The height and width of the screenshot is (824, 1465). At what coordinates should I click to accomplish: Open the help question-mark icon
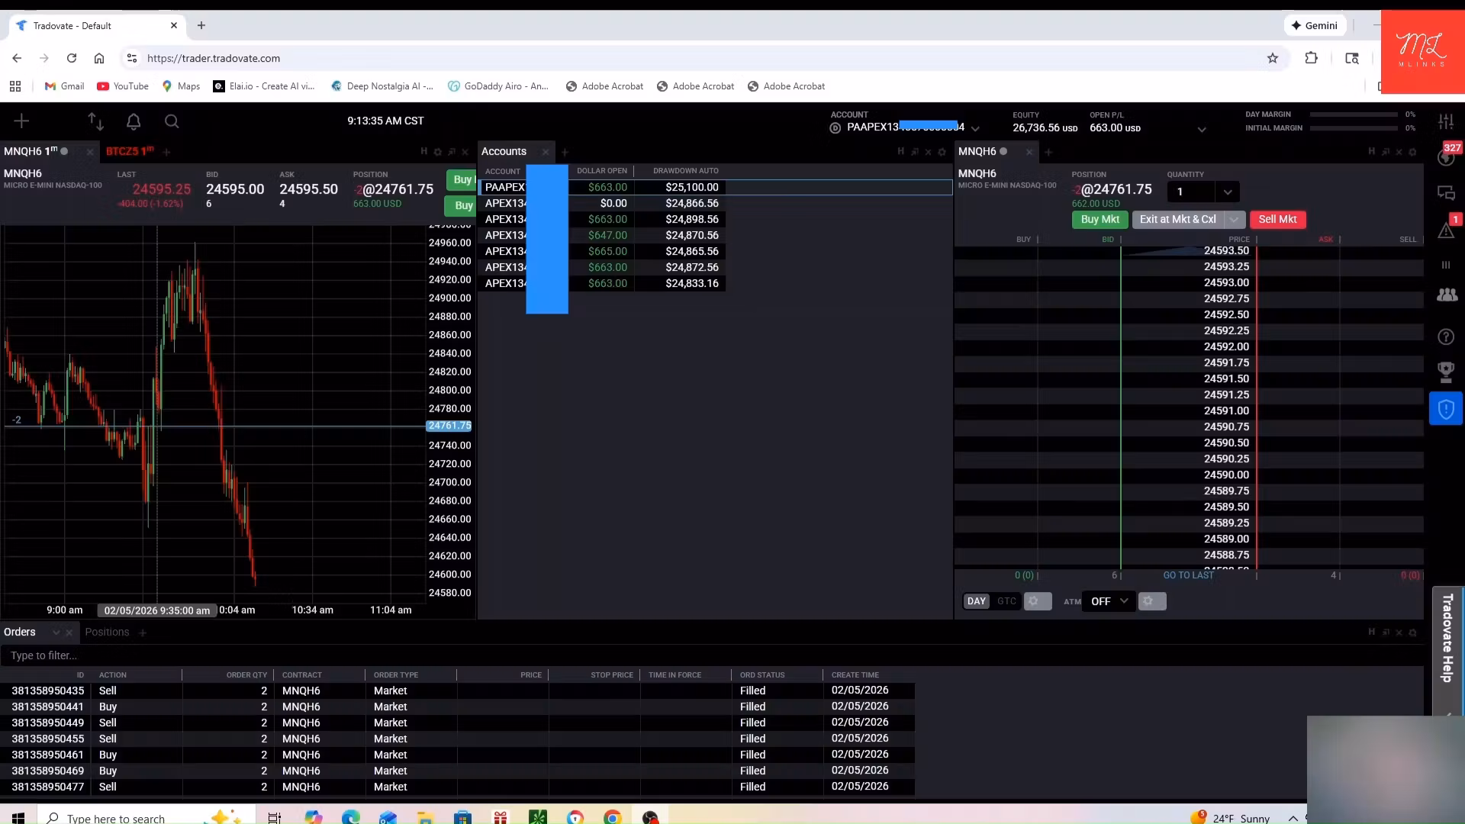coord(1446,336)
